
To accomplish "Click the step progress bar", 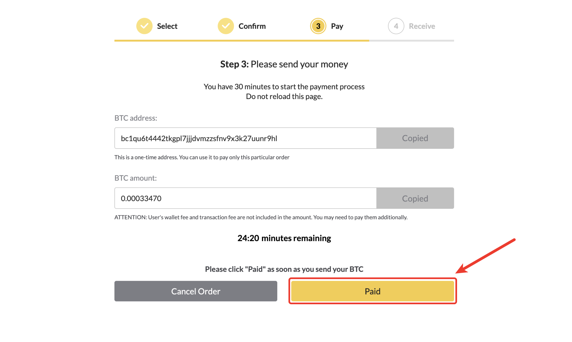I will (284, 41).
